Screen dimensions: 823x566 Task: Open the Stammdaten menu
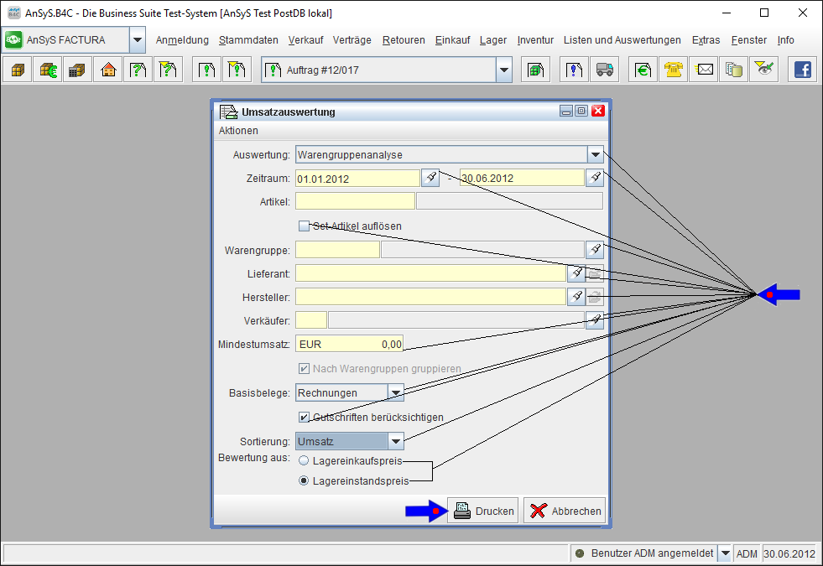248,40
